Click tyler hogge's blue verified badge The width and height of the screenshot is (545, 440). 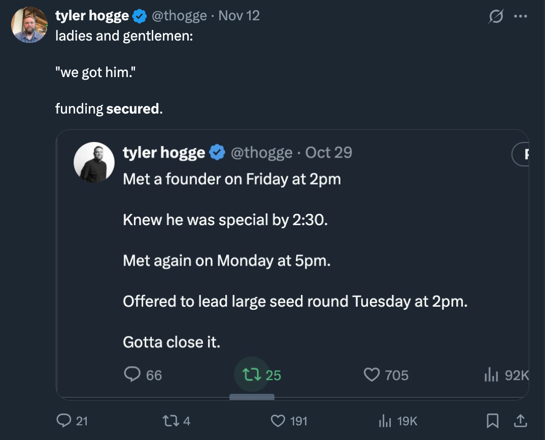click(x=138, y=15)
